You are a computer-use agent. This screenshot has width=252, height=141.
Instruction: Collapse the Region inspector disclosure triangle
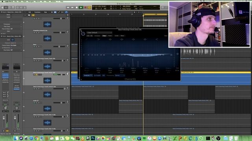[x=2, y=12]
